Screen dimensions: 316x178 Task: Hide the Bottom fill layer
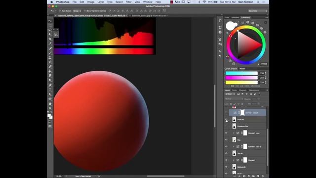(x=226, y=167)
